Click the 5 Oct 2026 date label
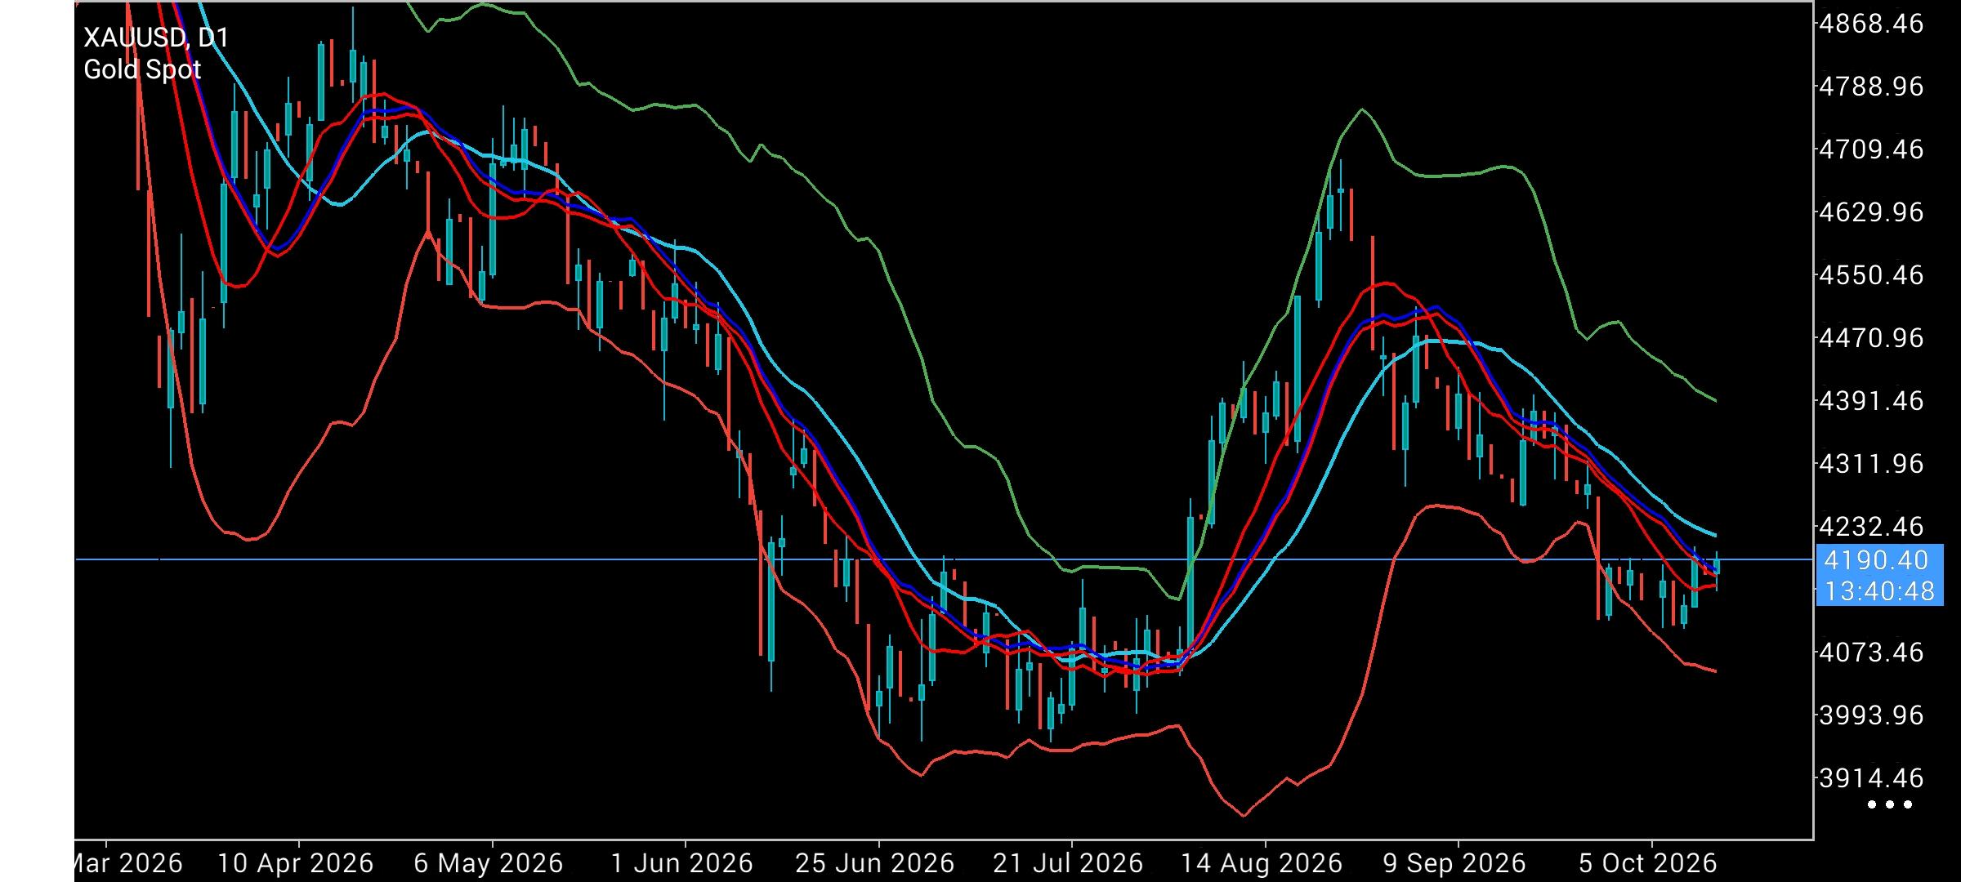Screen dimensions: 1961x882 [x=1647, y=863]
